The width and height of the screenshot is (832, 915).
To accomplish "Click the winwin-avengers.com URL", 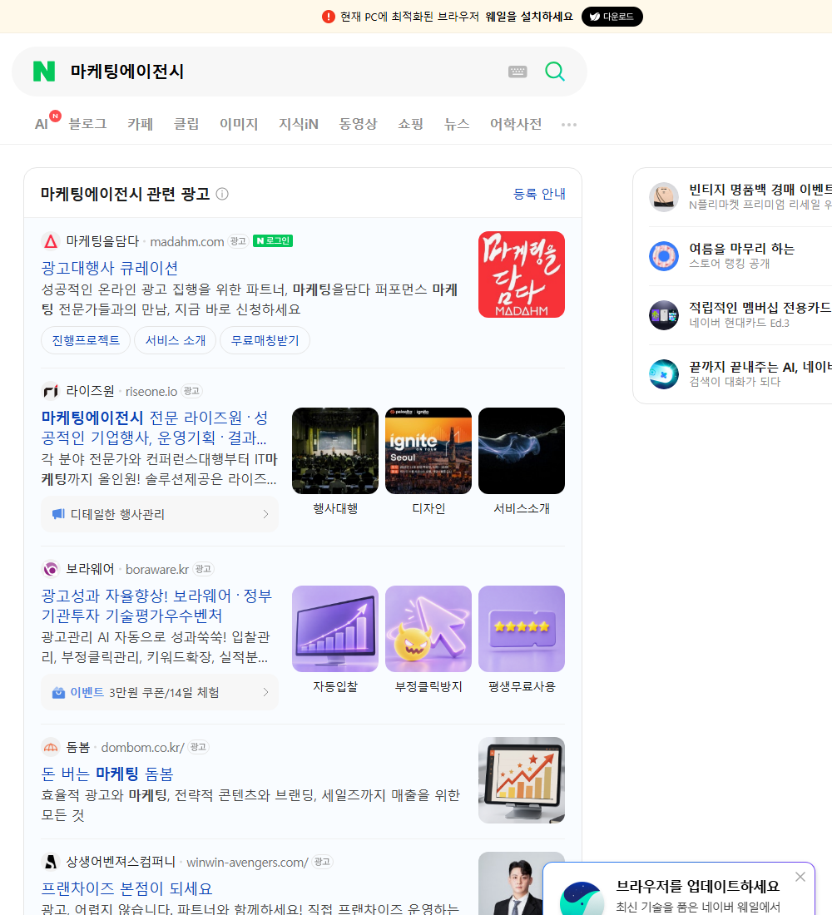I will tap(247, 862).
